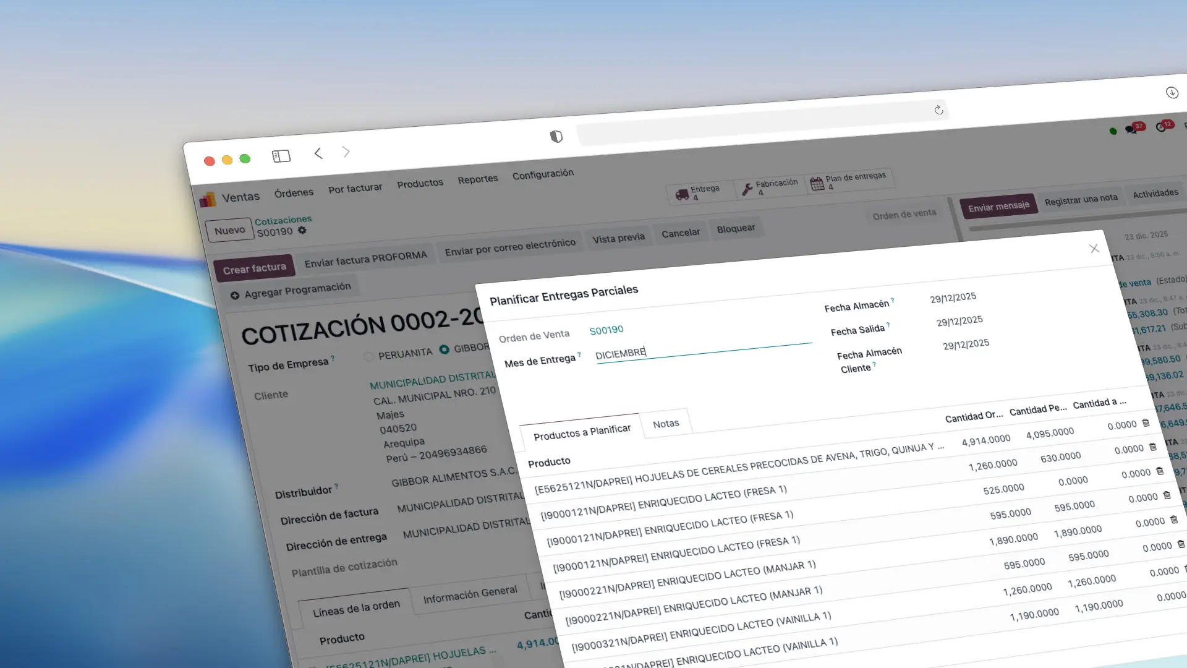The image size is (1187, 668).
Task: Reload the page with the refresh icon
Action: pos(938,110)
